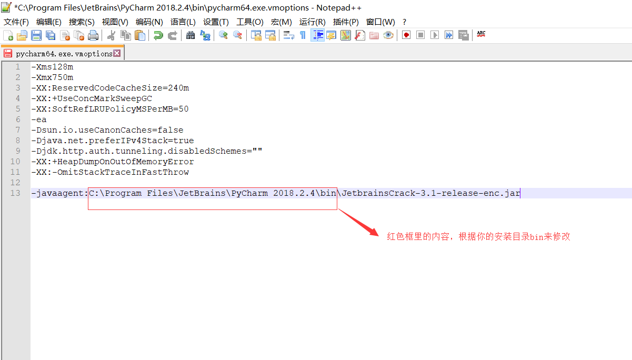Click the Save Recorded Macro icon
This screenshot has height=360, width=632.
(x=463, y=35)
